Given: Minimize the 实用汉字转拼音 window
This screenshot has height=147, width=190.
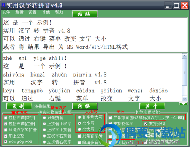Looking at the screenshot, I should point(168,5).
